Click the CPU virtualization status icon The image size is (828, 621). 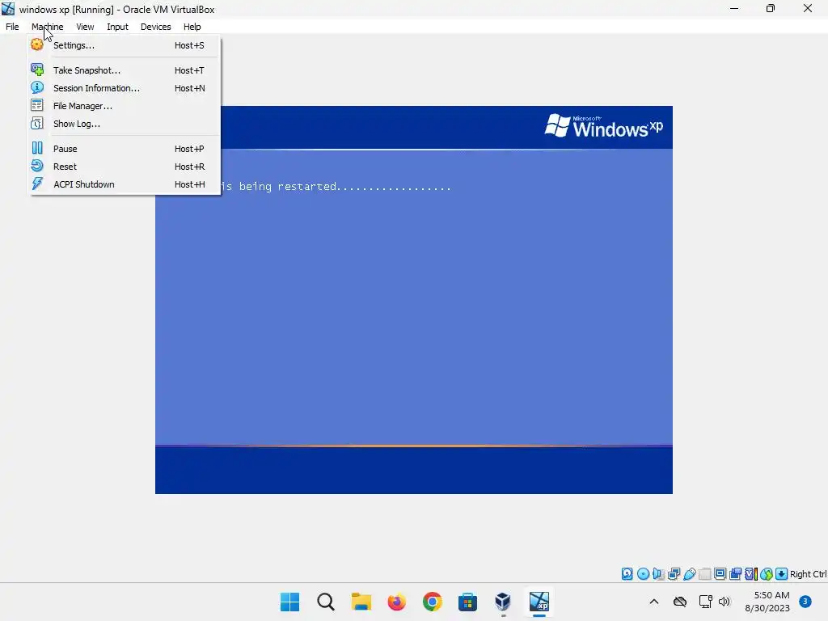[751, 574]
